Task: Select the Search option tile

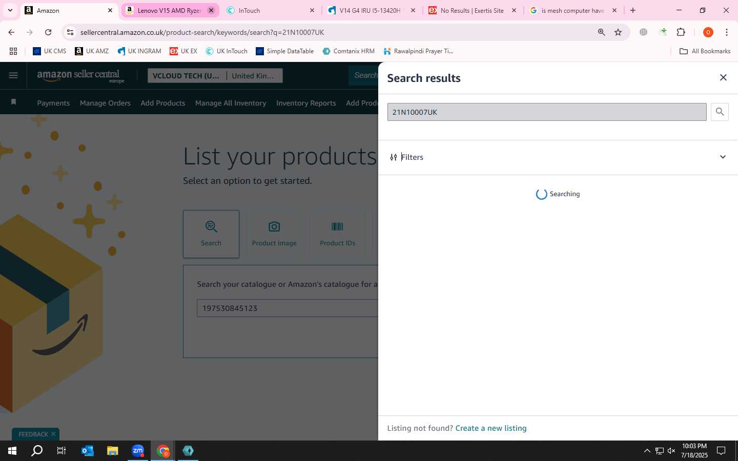Action: click(x=211, y=234)
